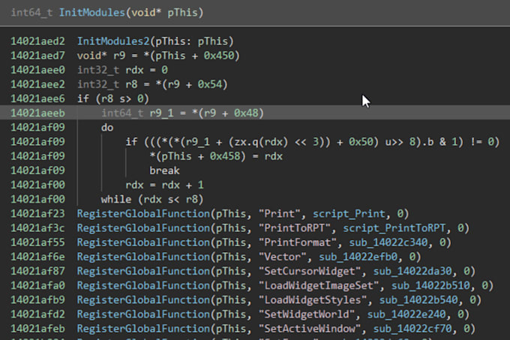Select the "PrintFormat" string literal
The width and height of the screenshot is (510, 340).
coord(294,242)
